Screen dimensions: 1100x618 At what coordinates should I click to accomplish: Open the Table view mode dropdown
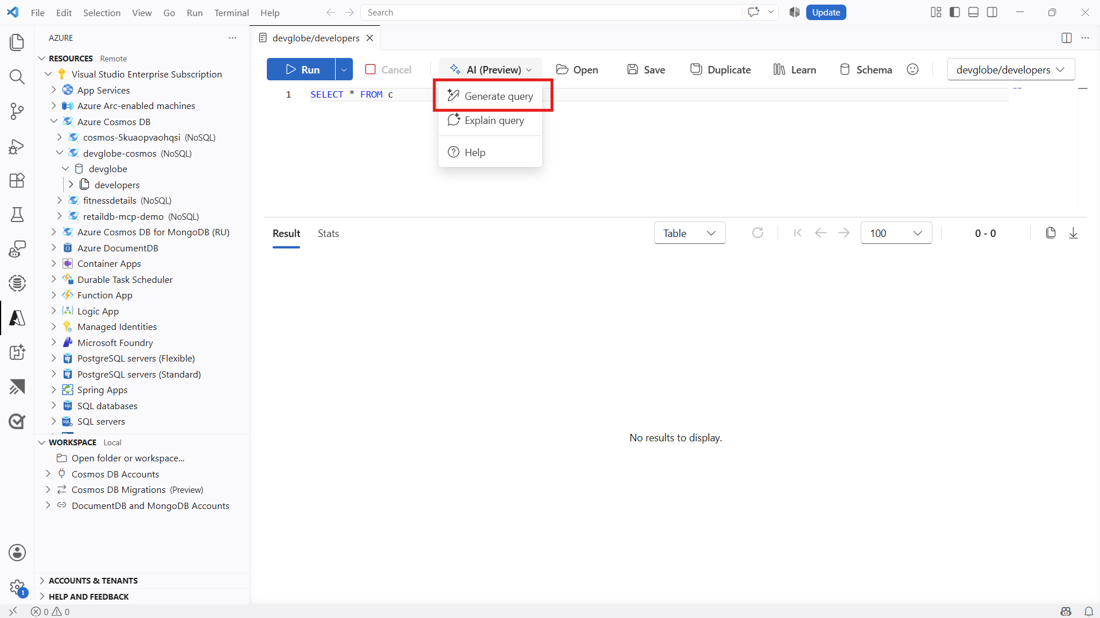690,233
